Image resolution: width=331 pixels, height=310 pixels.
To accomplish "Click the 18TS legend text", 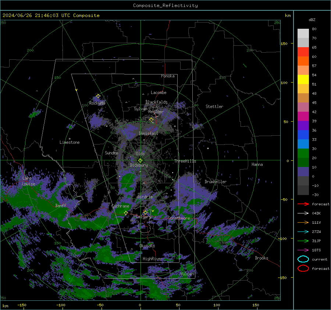I will point(316,250).
